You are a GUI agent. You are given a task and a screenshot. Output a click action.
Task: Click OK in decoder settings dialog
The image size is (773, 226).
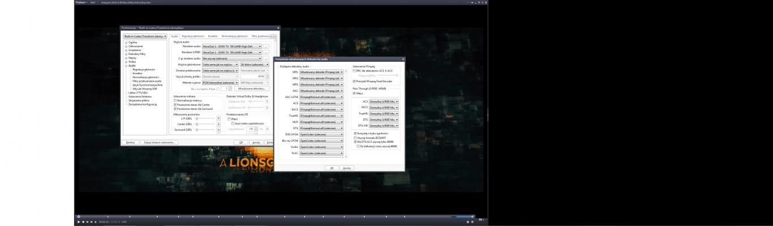[x=332, y=168]
